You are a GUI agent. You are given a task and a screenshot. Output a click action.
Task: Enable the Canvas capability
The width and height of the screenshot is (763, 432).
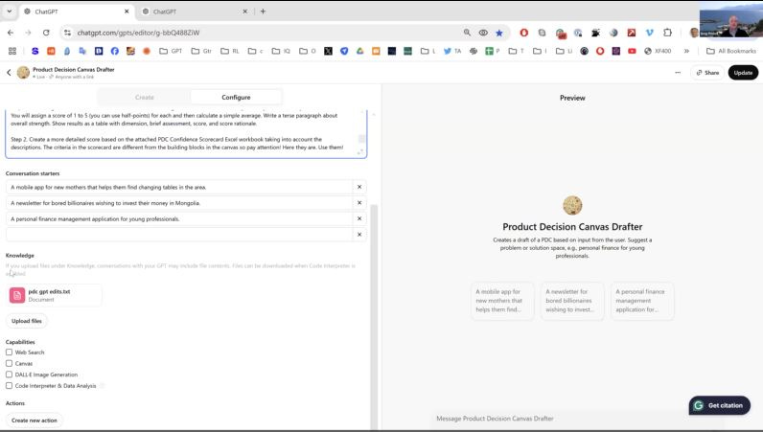tap(10, 363)
